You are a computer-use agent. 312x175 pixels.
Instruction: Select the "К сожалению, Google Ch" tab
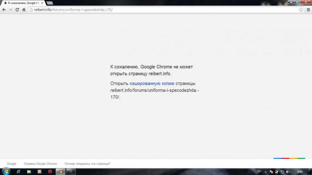(x=23, y=3)
